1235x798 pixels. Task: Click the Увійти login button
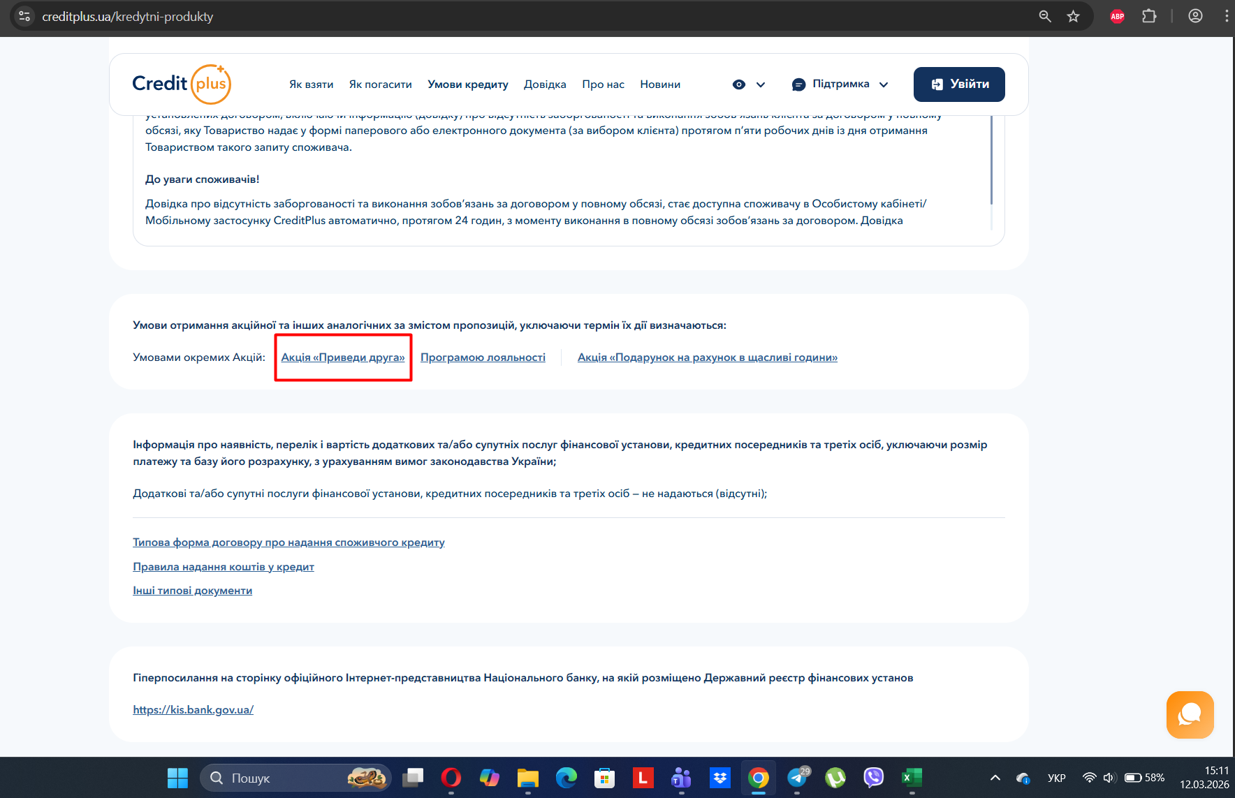click(x=959, y=84)
